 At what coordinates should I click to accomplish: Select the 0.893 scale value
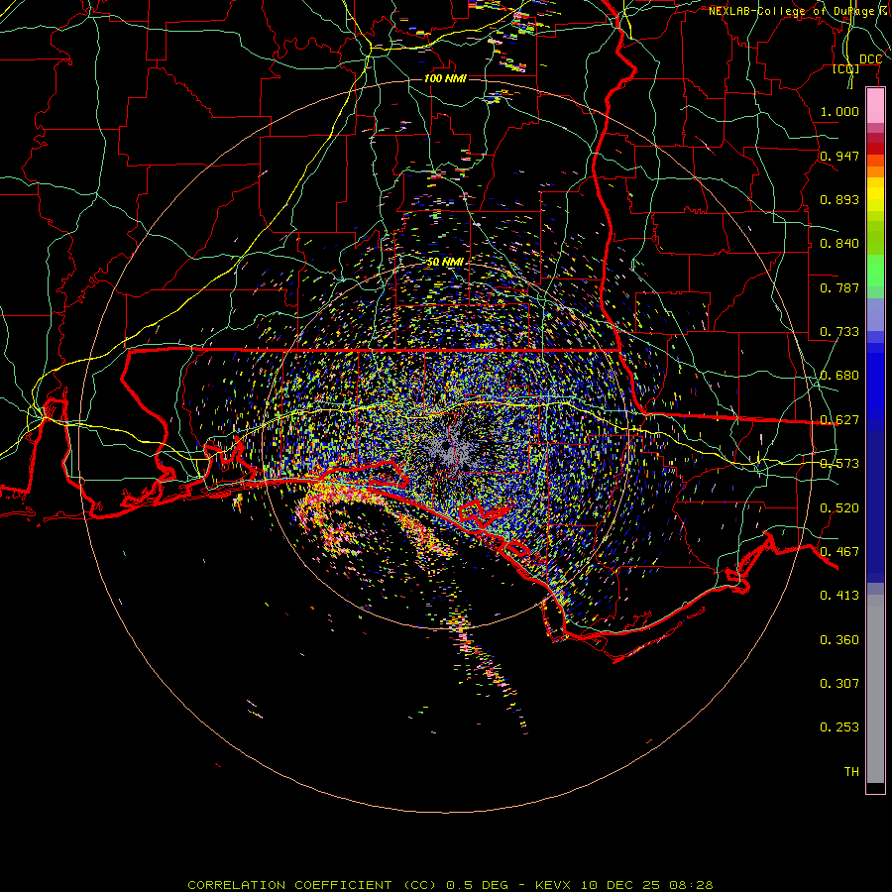click(x=839, y=199)
